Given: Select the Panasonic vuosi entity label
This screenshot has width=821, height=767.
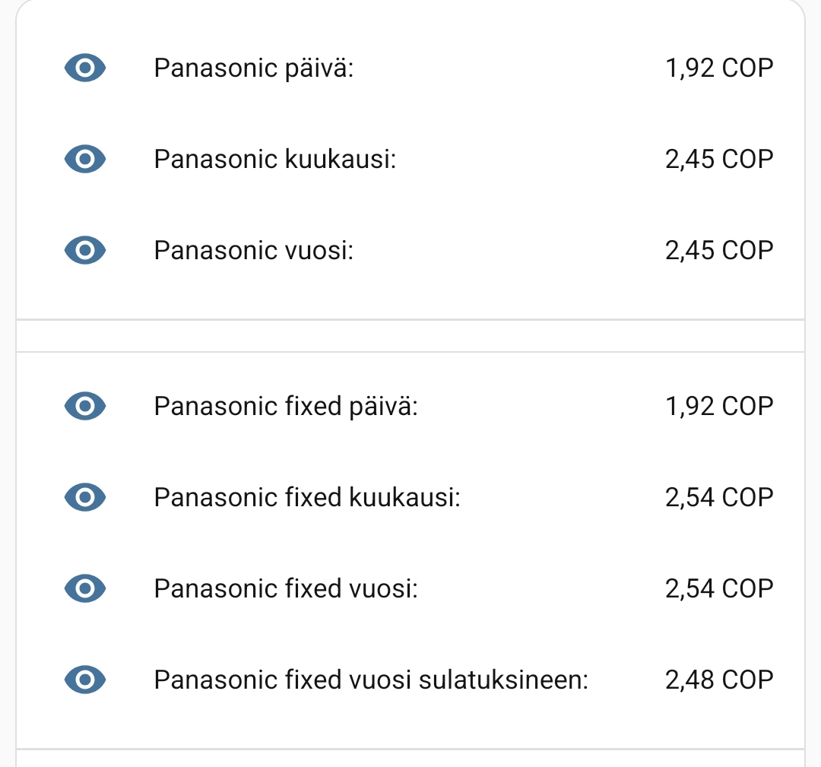Looking at the screenshot, I should tap(254, 250).
